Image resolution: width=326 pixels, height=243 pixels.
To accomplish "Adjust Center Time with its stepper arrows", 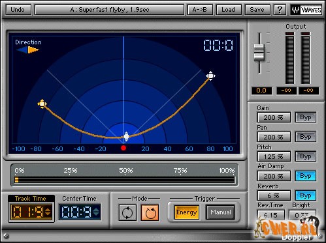I will point(96,211).
